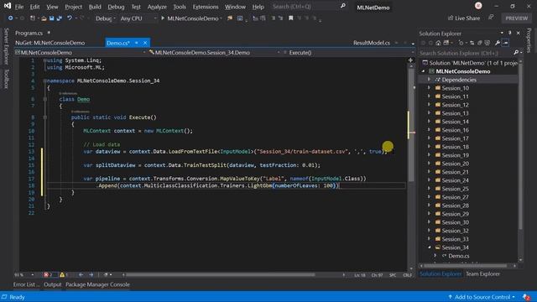Open the Output panel tab

[52, 284]
